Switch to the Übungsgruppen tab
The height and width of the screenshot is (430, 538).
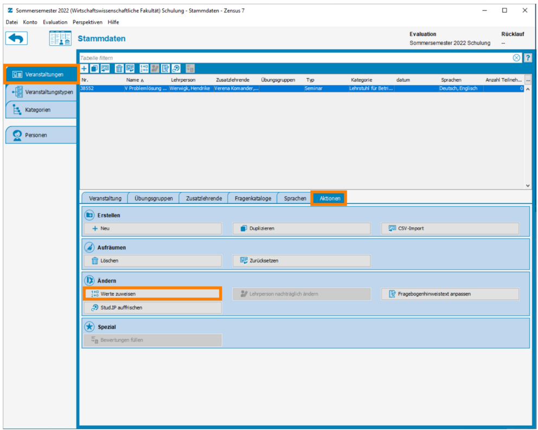tap(153, 198)
